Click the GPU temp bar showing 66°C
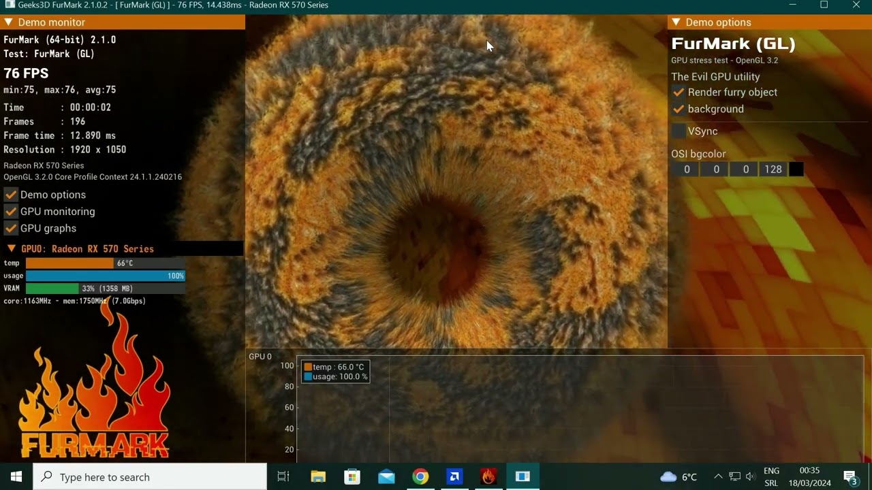 [106, 263]
